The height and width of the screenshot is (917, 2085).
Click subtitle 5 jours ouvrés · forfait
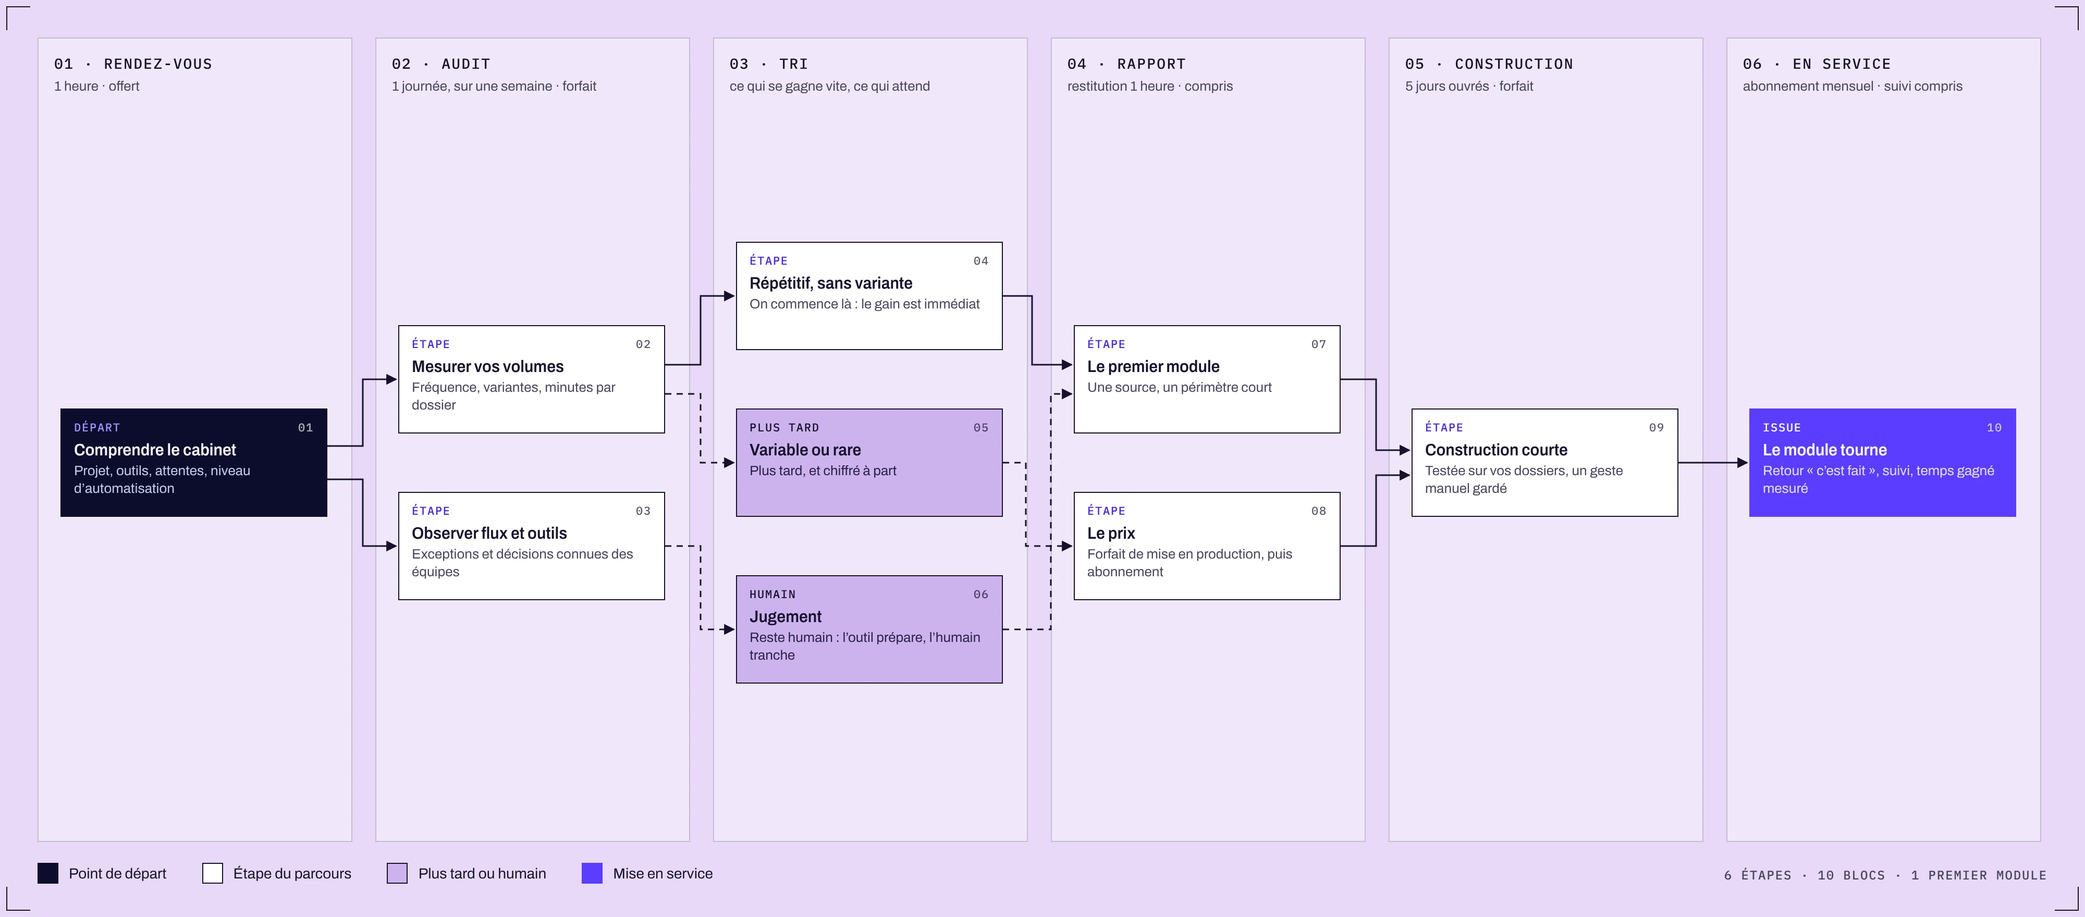pyautogui.click(x=1469, y=86)
